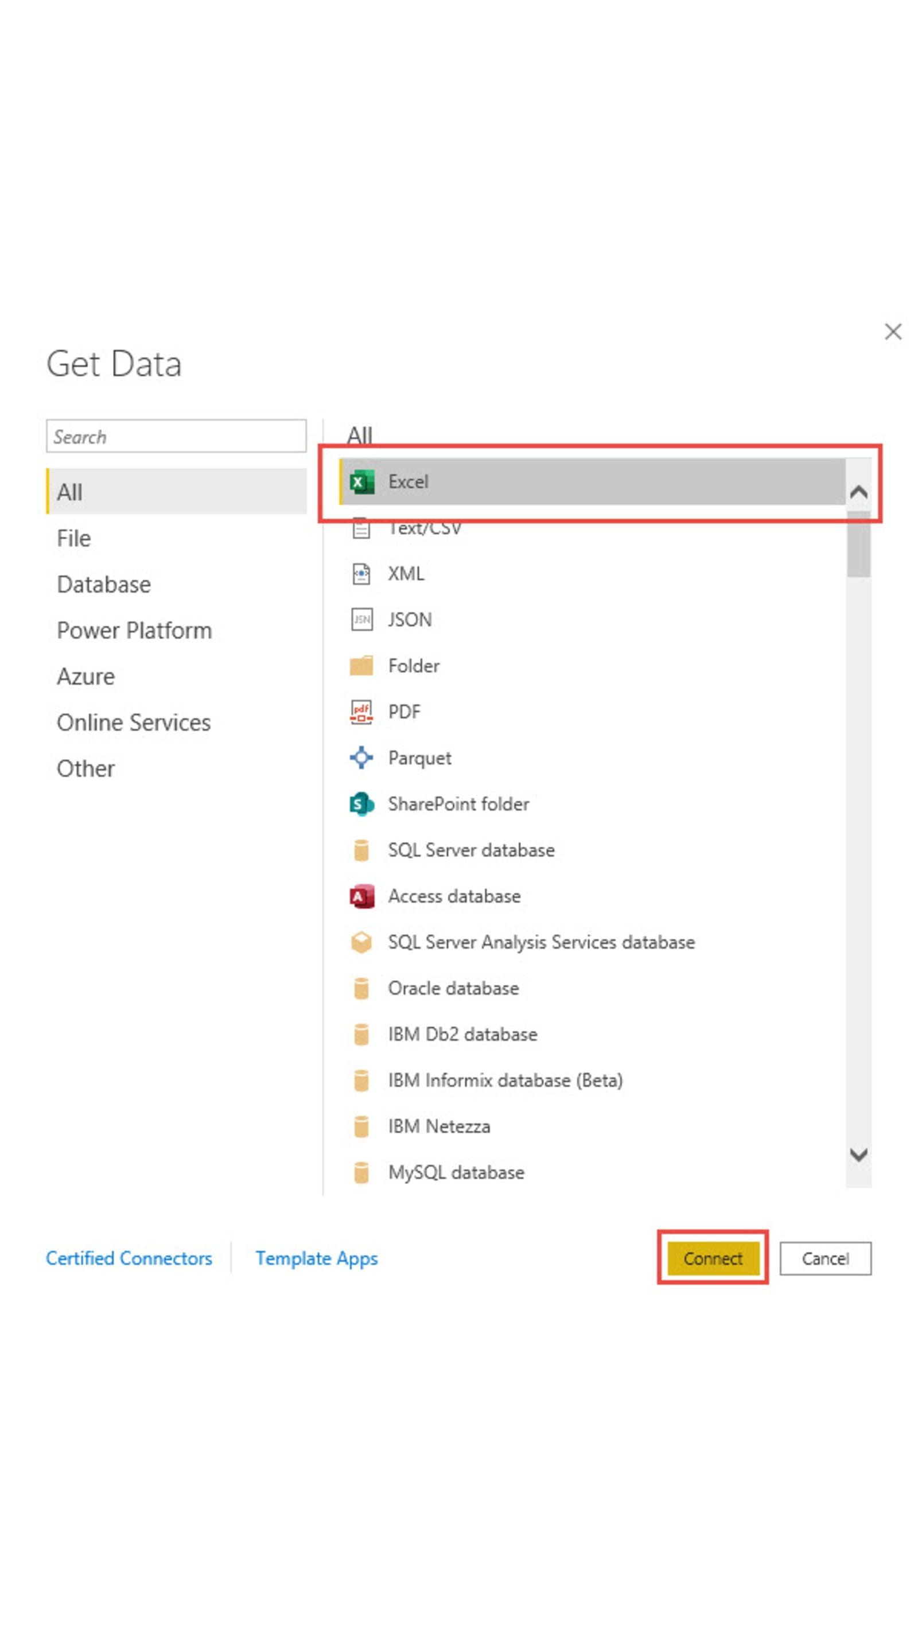This screenshot has width=918, height=1632.
Task: Choose the Oracle database connector
Action: click(x=453, y=988)
